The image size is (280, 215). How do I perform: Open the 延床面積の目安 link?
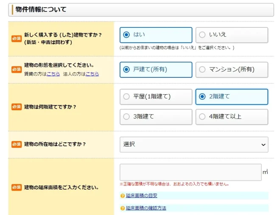(x=141, y=196)
